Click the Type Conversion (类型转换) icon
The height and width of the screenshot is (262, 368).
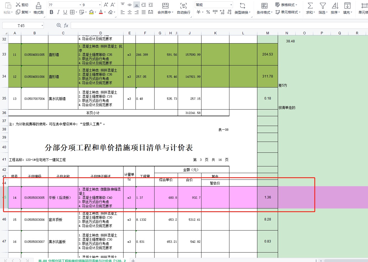click(243, 6)
